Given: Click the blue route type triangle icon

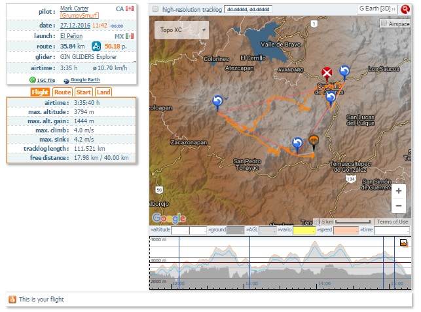Looking at the screenshot, I should point(96,47).
